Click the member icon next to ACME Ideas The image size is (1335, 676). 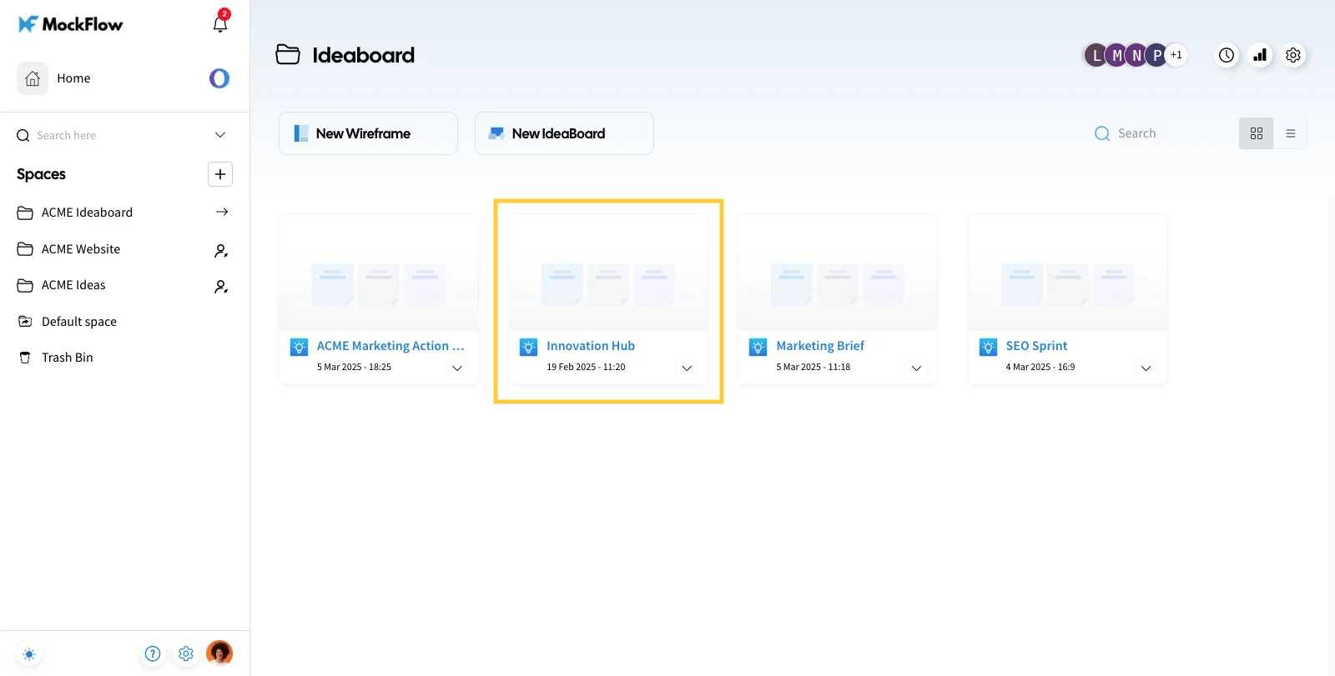(221, 286)
